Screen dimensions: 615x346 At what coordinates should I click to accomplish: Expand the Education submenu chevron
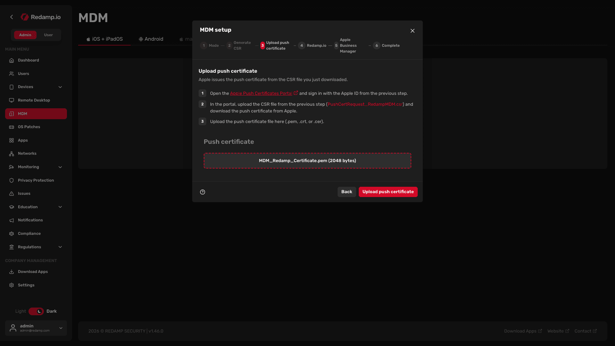pyautogui.click(x=60, y=207)
